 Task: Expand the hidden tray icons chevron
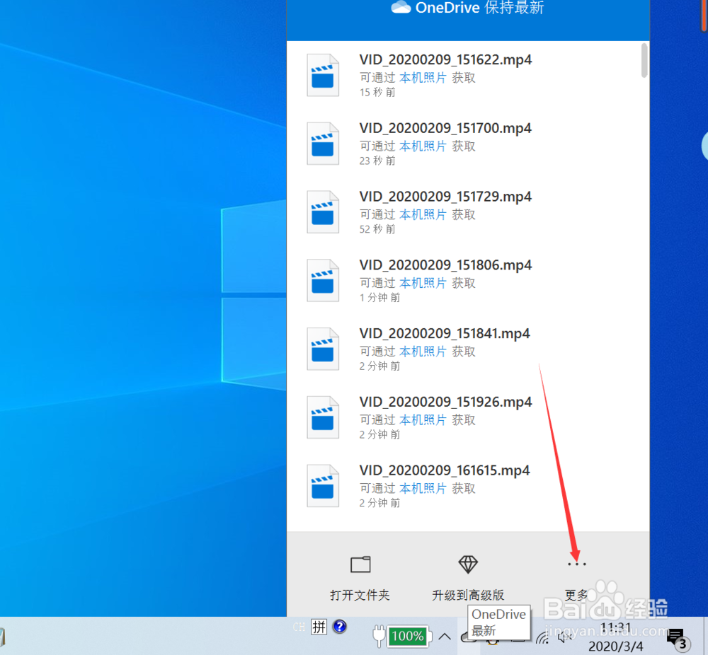click(x=445, y=637)
